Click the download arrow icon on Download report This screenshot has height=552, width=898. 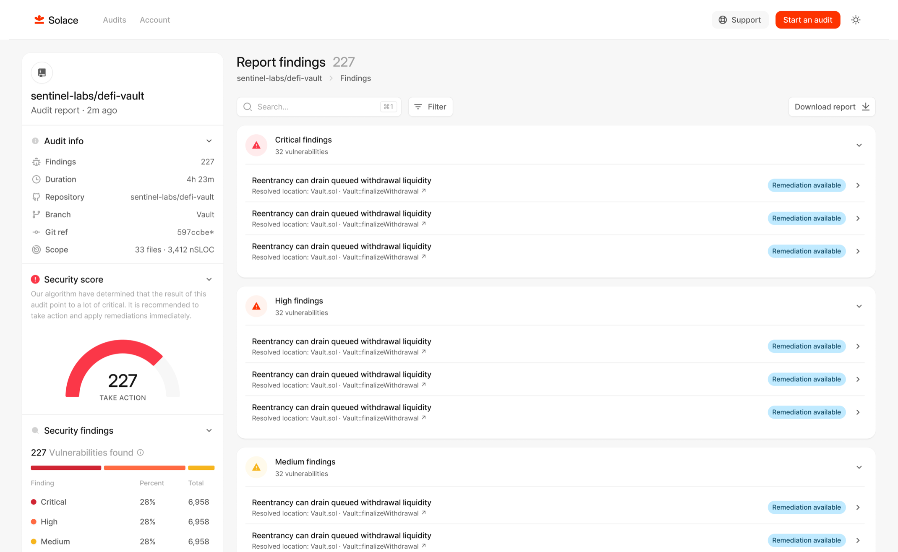(866, 107)
